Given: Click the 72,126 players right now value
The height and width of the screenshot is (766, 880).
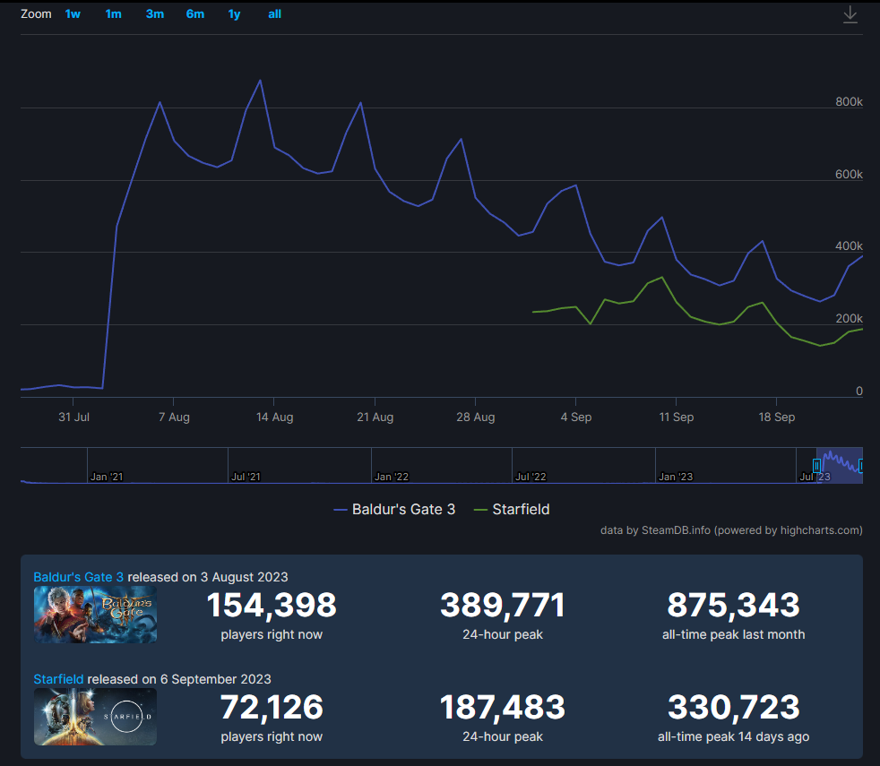Looking at the screenshot, I should click(272, 707).
